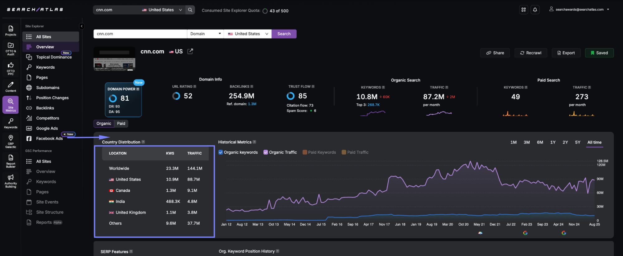Viewport: 623px width, 256px height.
Task: Click the Recrawl button
Action: (531, 53)
